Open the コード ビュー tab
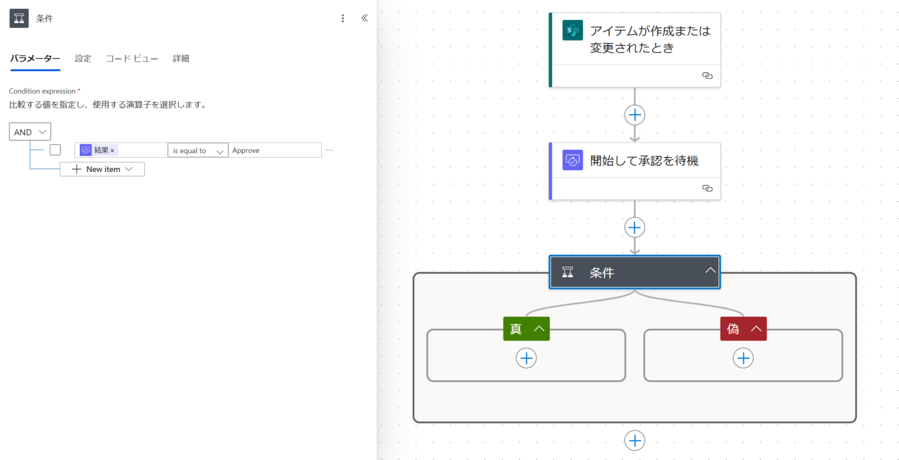The width and height of the screenshot is (899, 460). point(132,58)
